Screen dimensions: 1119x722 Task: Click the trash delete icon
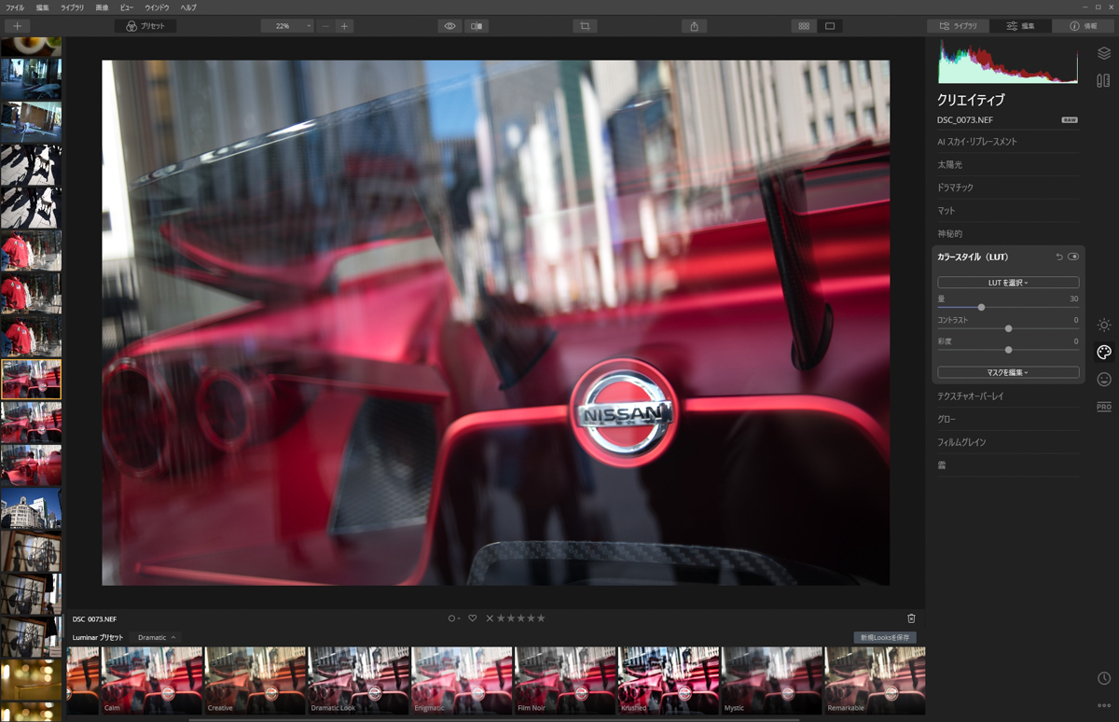coord(911,618)
